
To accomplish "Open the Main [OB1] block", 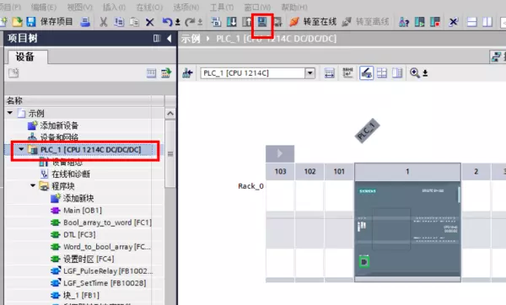I will (x=83, y=211).
